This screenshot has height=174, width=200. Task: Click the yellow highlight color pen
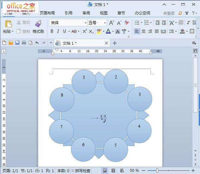(99, 31)
